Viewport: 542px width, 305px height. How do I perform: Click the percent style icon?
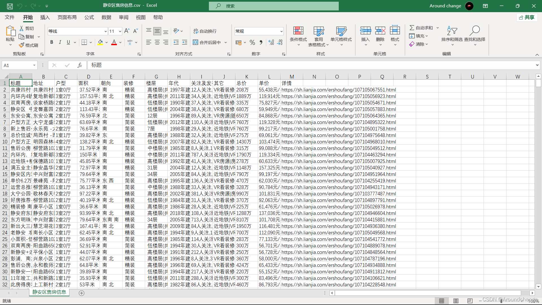(x=252, y=42)
